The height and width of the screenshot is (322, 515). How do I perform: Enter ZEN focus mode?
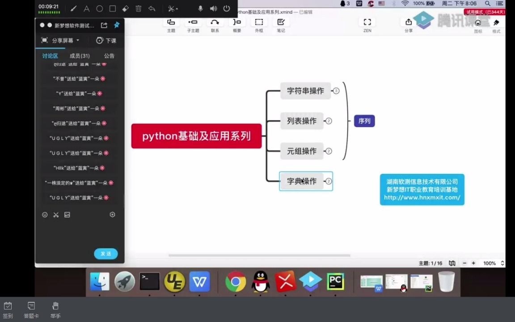(367, 25)
